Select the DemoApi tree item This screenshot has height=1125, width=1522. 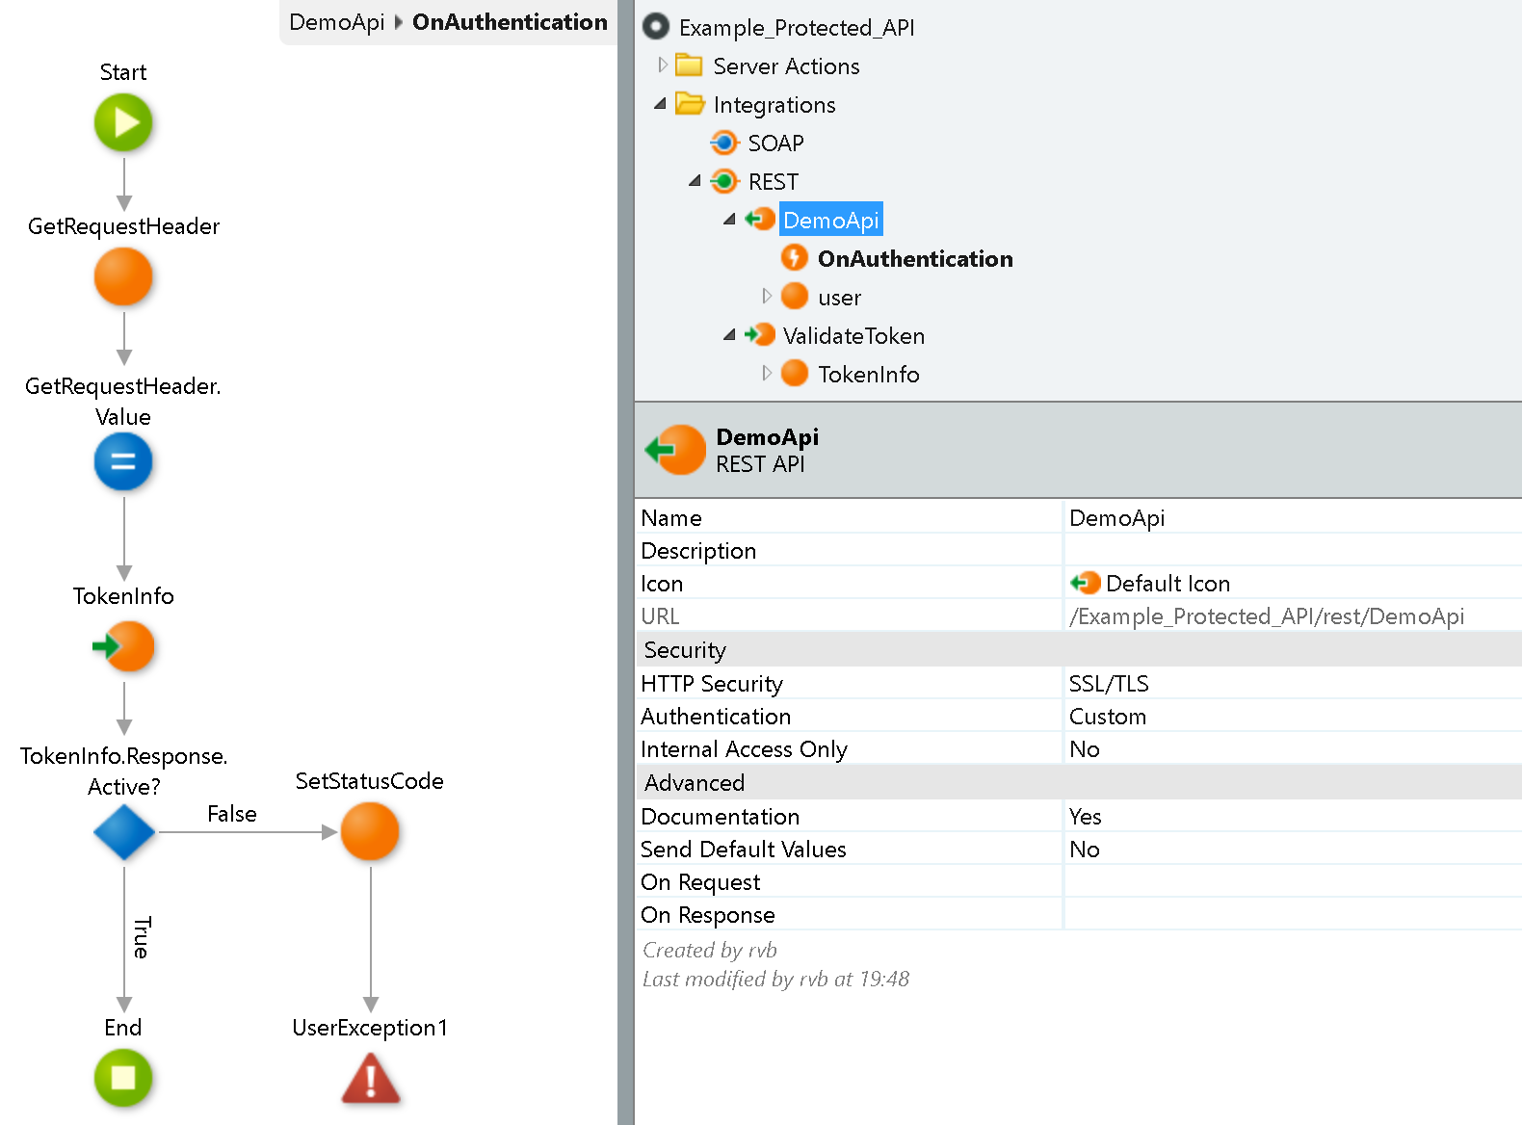(831, 220)
